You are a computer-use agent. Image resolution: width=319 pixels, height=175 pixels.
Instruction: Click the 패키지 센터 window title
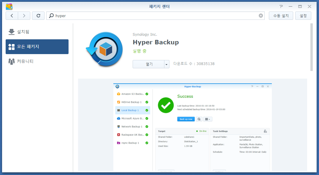coord(159,7)
